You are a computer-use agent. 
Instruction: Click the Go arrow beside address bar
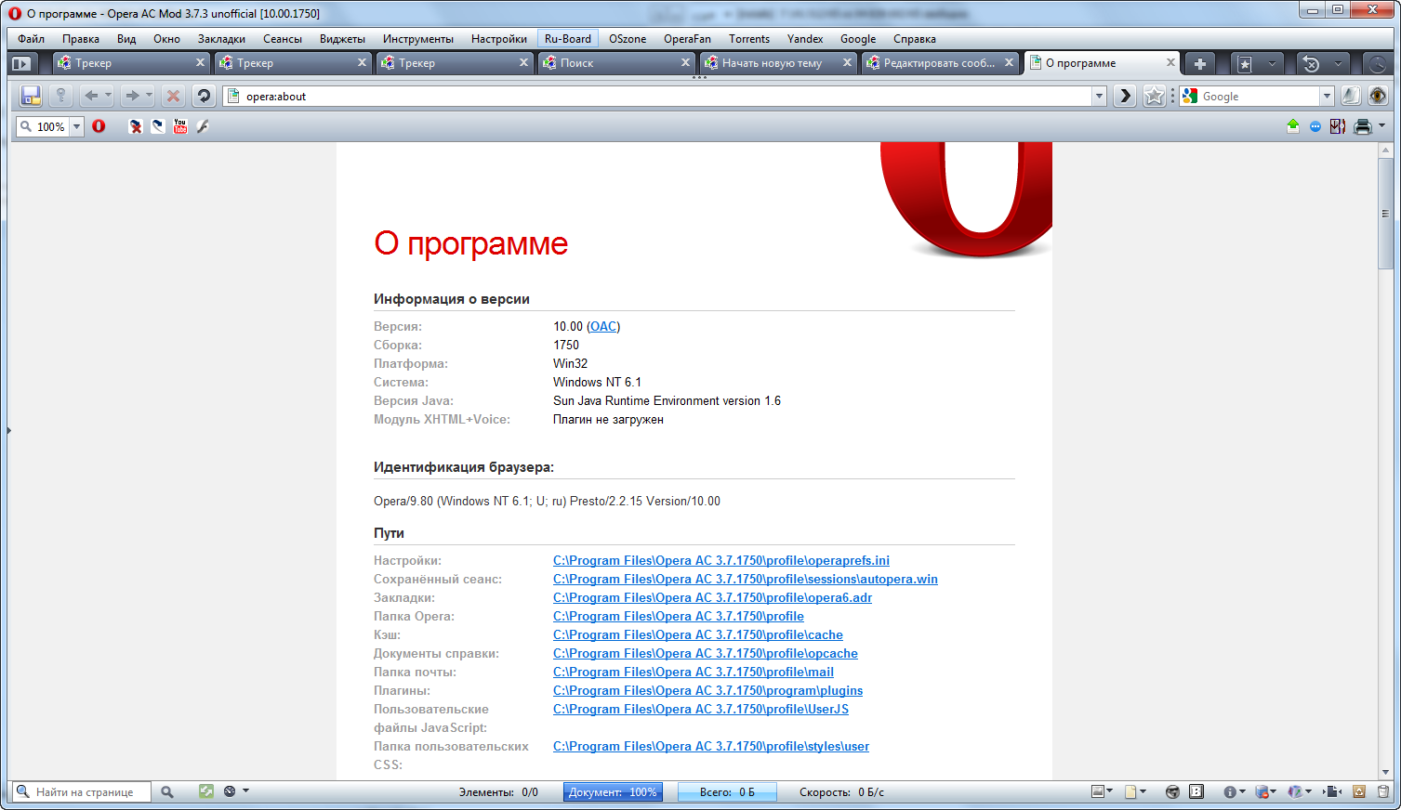click(1125, 96)
